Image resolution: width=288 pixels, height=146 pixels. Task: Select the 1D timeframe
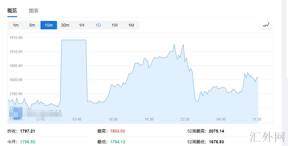(98, 25)
